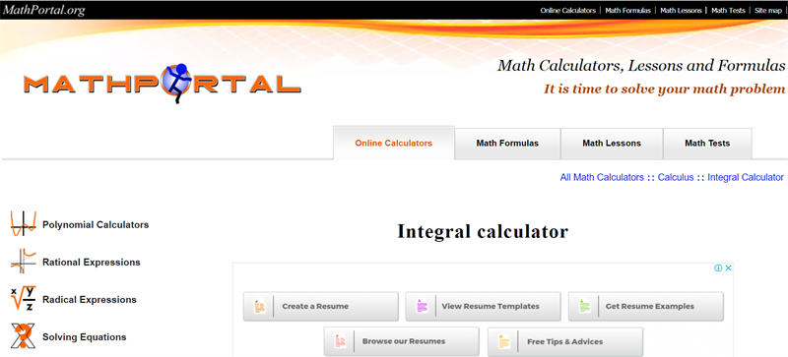
Task: Open Math Lessons in top black bar
Action: pos(681,10)
